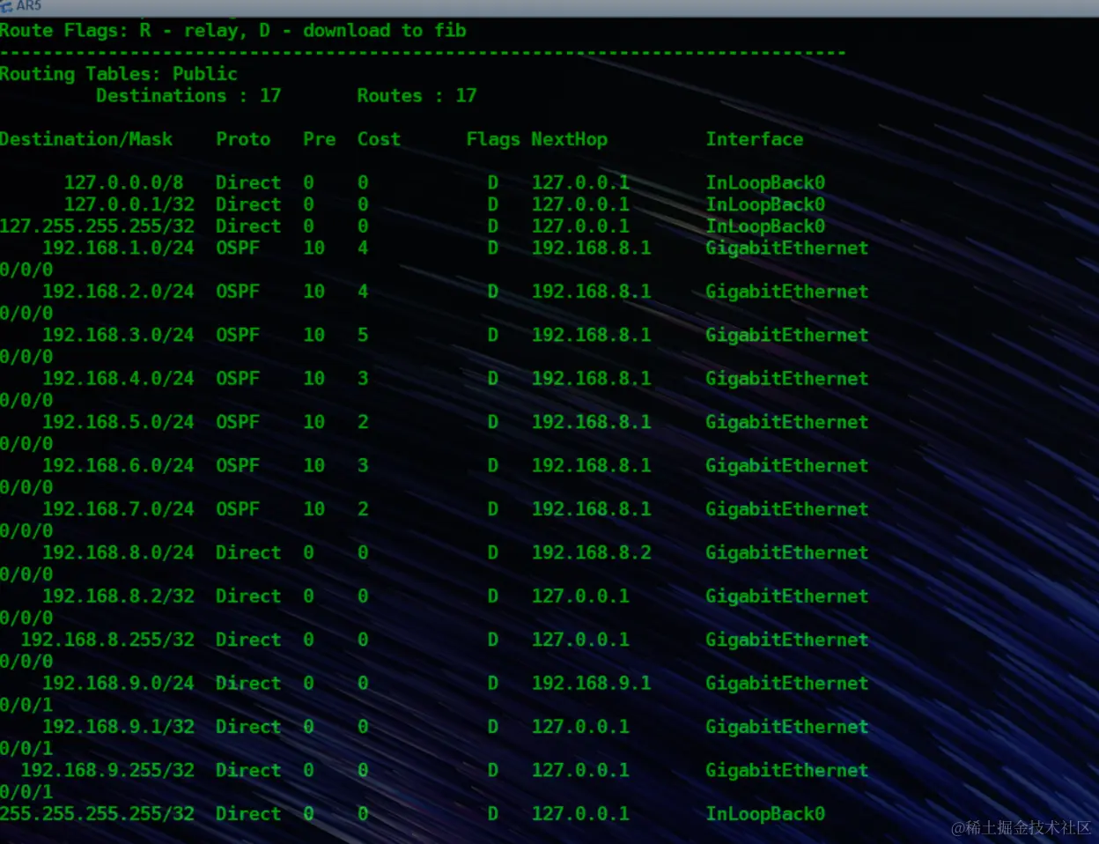Click the Pre column header

pyautogui.click(x=319, y=139)
